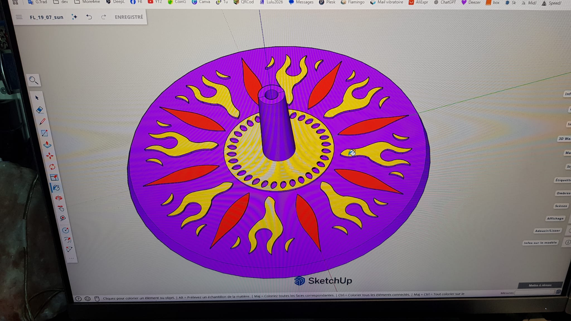Select the Push/Pull tool

47,144
